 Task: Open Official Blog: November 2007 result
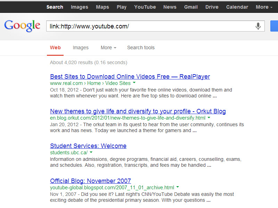pyautogui.click(x=90, y=181)
